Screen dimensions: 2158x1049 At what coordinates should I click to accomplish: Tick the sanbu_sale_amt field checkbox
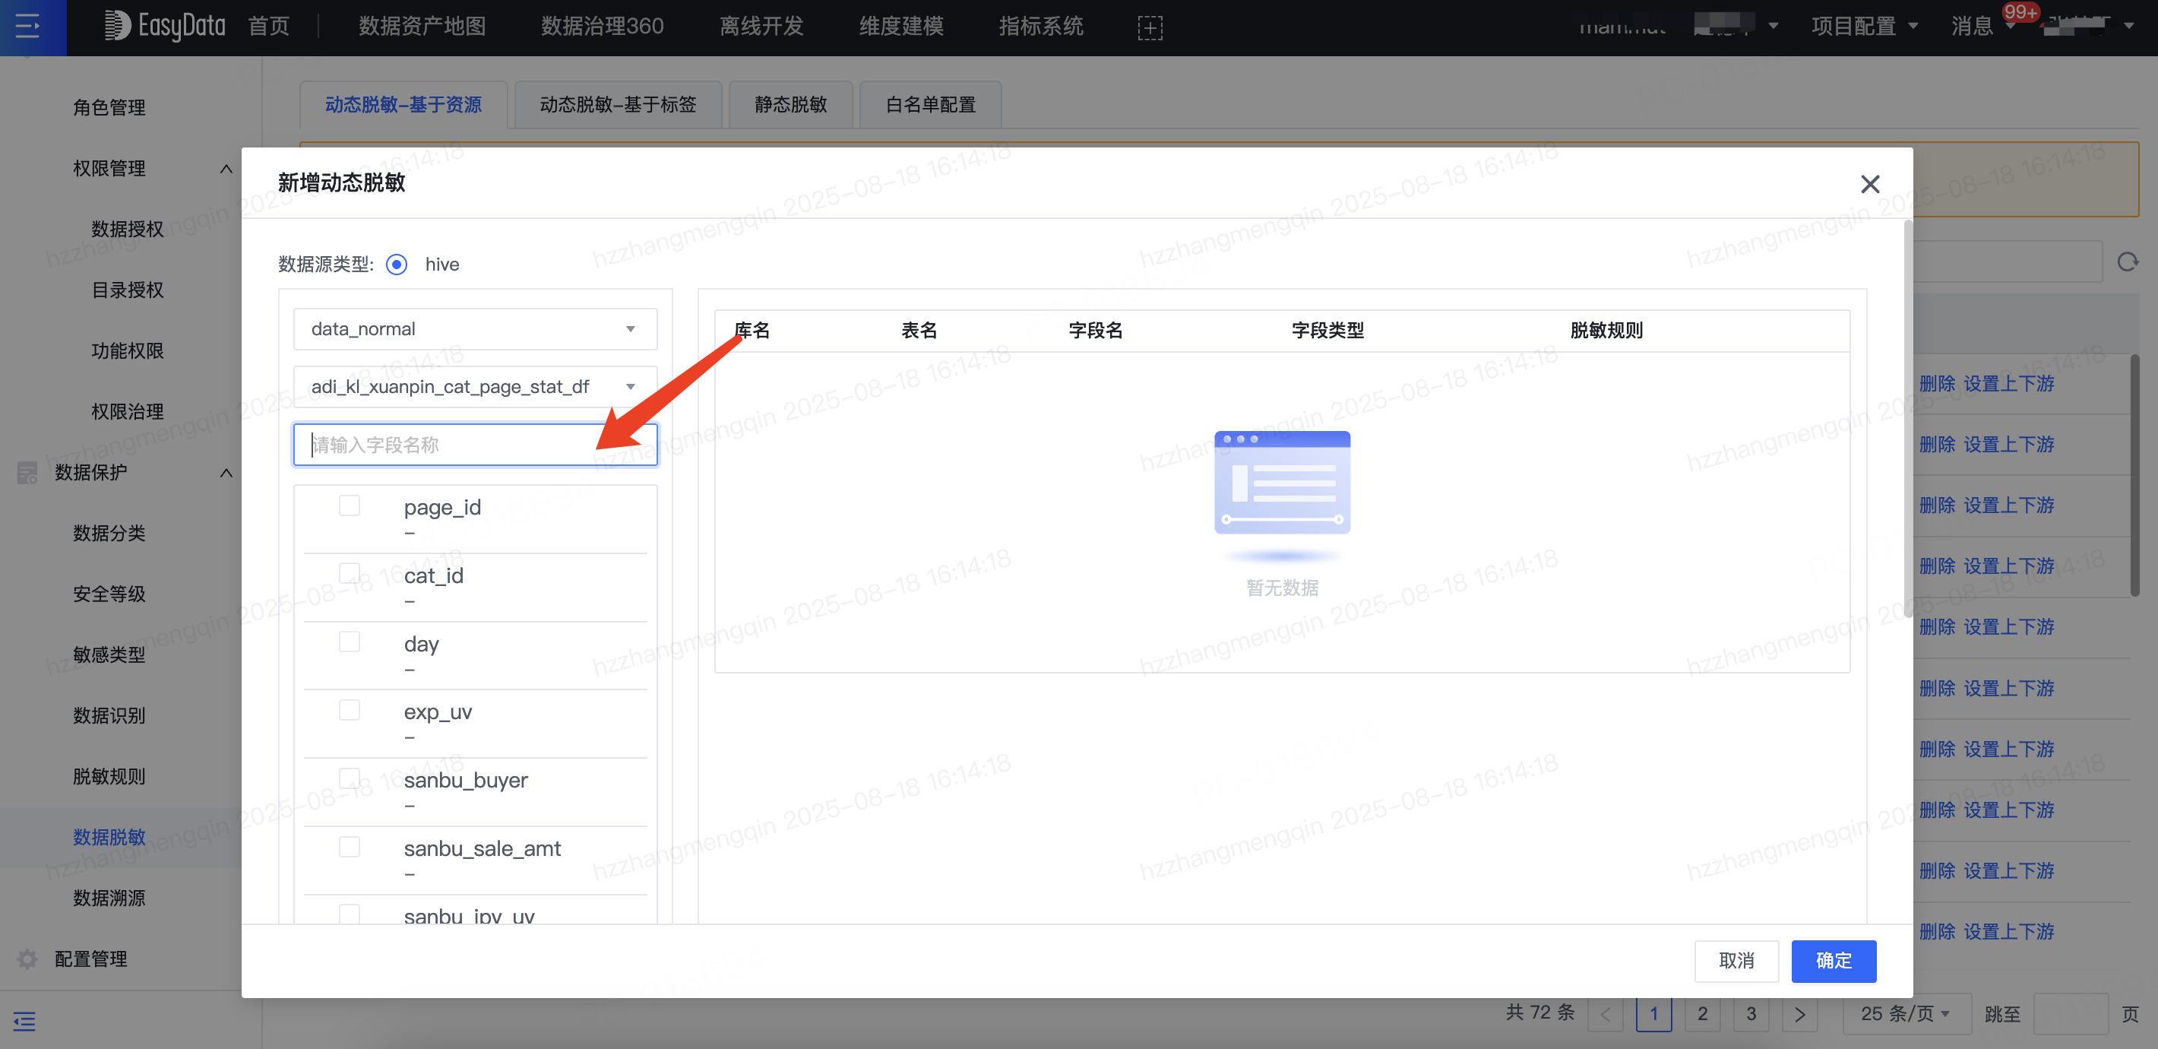click(350, 847)
